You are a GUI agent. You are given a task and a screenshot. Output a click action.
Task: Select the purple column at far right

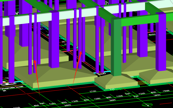point(161,42)
